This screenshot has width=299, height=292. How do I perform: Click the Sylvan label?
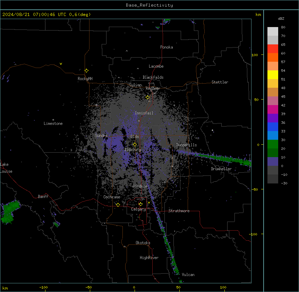click(x=135, y=85)
